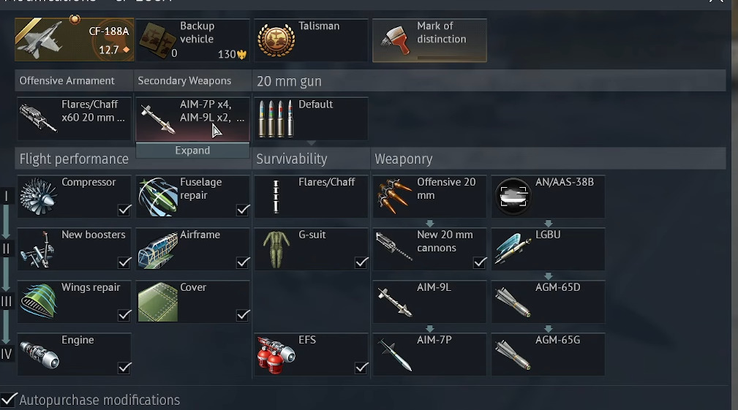Click the Talisman medallion icon
The image size is (738, 410).
tap(276, 40)
